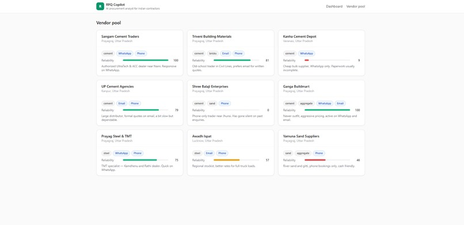This screenshot has width=464, height=225.
Task: Click 'Kanpur, Uttar Pradesh' location text
Action: pyautogui.click(x=115, y=91)
